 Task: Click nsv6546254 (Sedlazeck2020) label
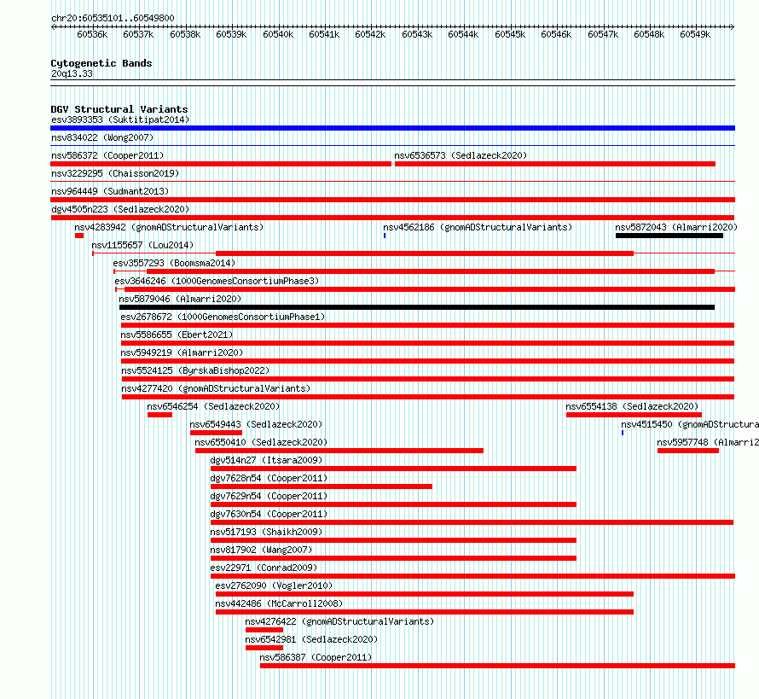point(213,406)
